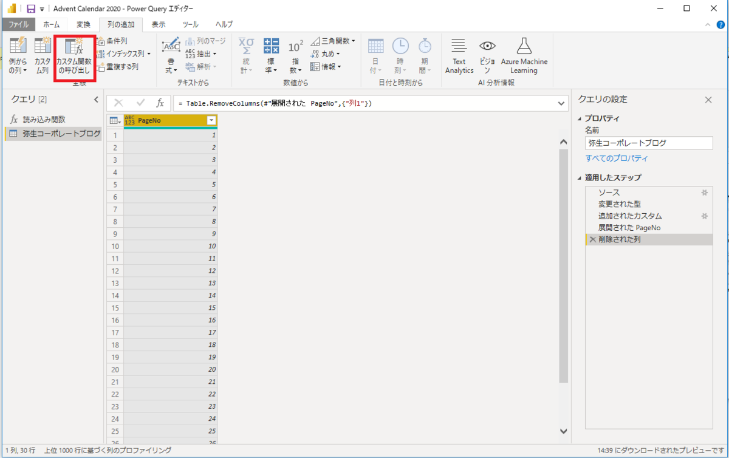The width and height of the screenshot is (729, 458).
Task: Open the ヘルプ tab
Action: point(224,24)
